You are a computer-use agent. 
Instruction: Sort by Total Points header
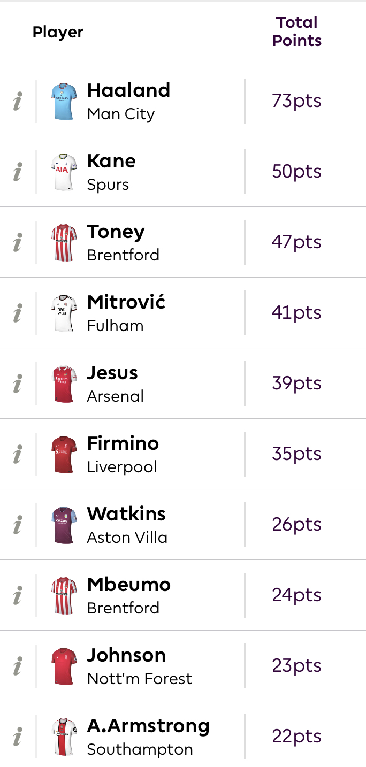pyautogui.click(x=297, y=32)
